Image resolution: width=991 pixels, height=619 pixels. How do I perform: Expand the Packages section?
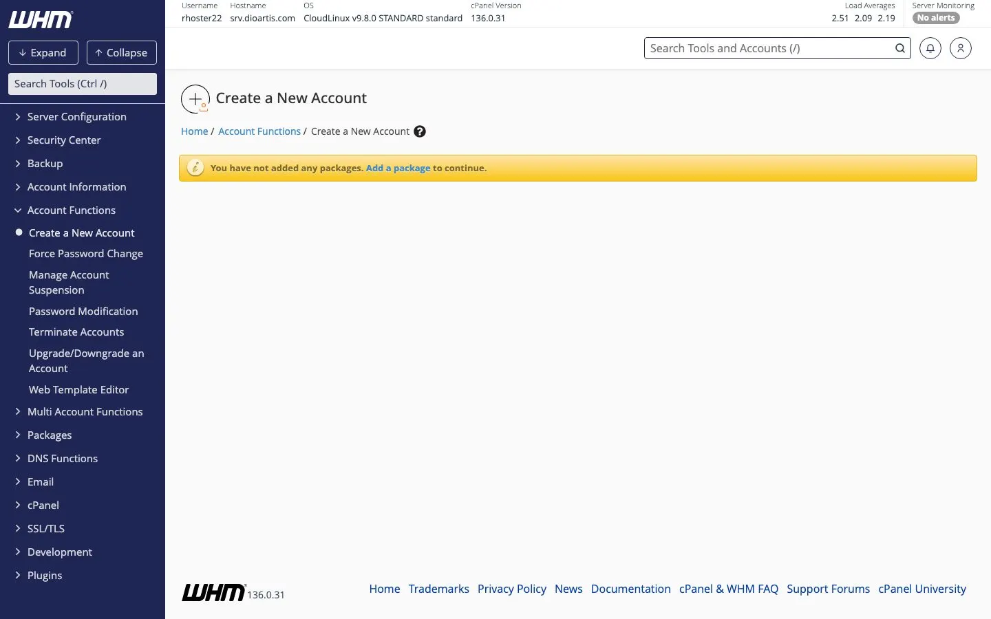point(50,435)
